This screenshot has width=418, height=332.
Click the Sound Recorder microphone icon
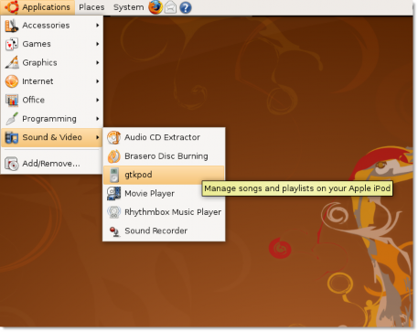114,231
